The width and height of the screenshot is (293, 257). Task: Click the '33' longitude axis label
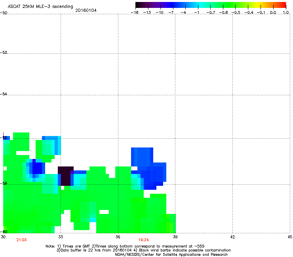tap(61, 237)
